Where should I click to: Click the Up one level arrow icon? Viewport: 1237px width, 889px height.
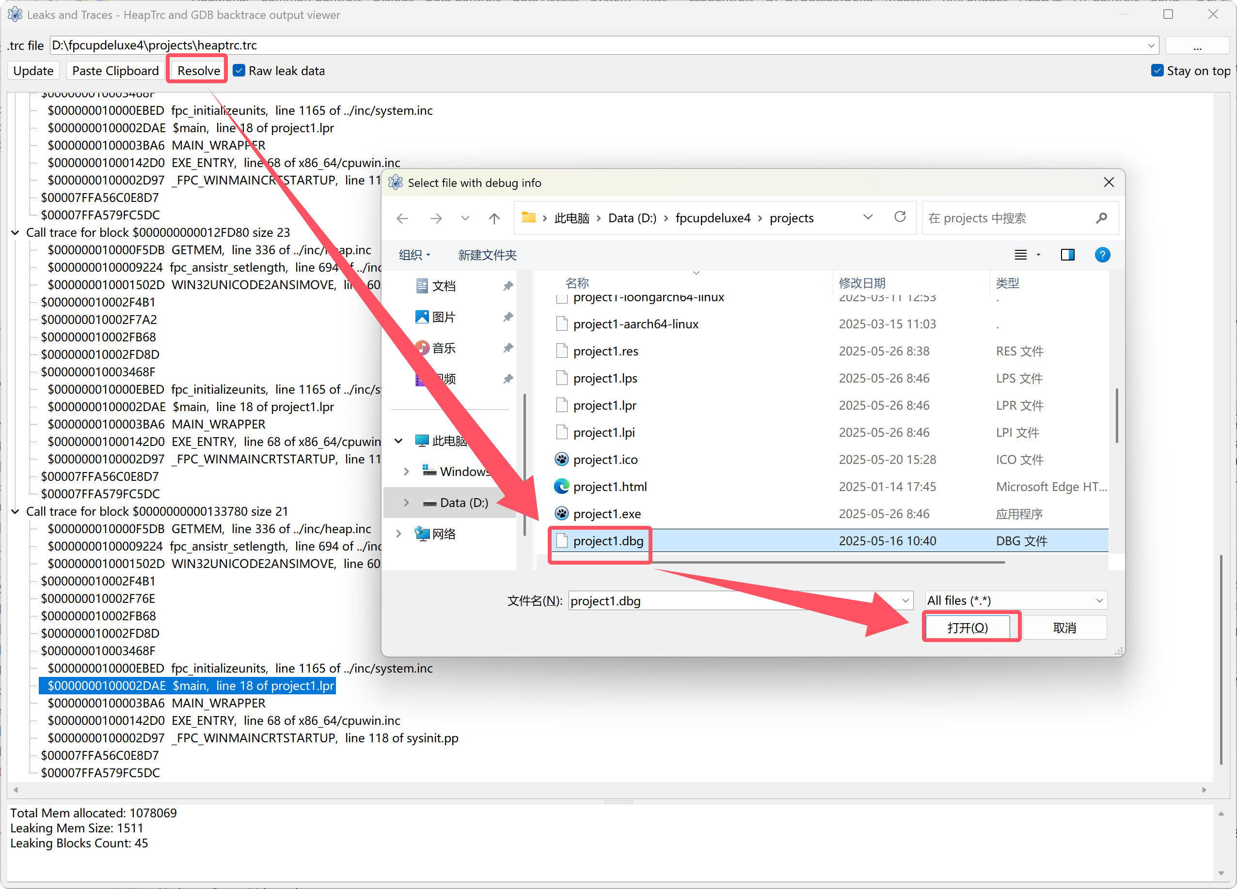pos(494,218)
